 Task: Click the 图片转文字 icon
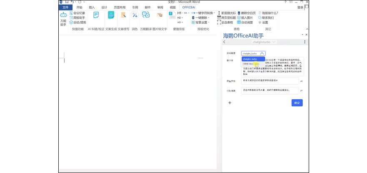pos(160,15)
